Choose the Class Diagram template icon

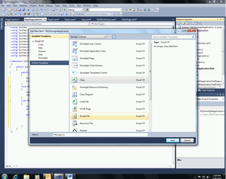[x=75, y=94]
